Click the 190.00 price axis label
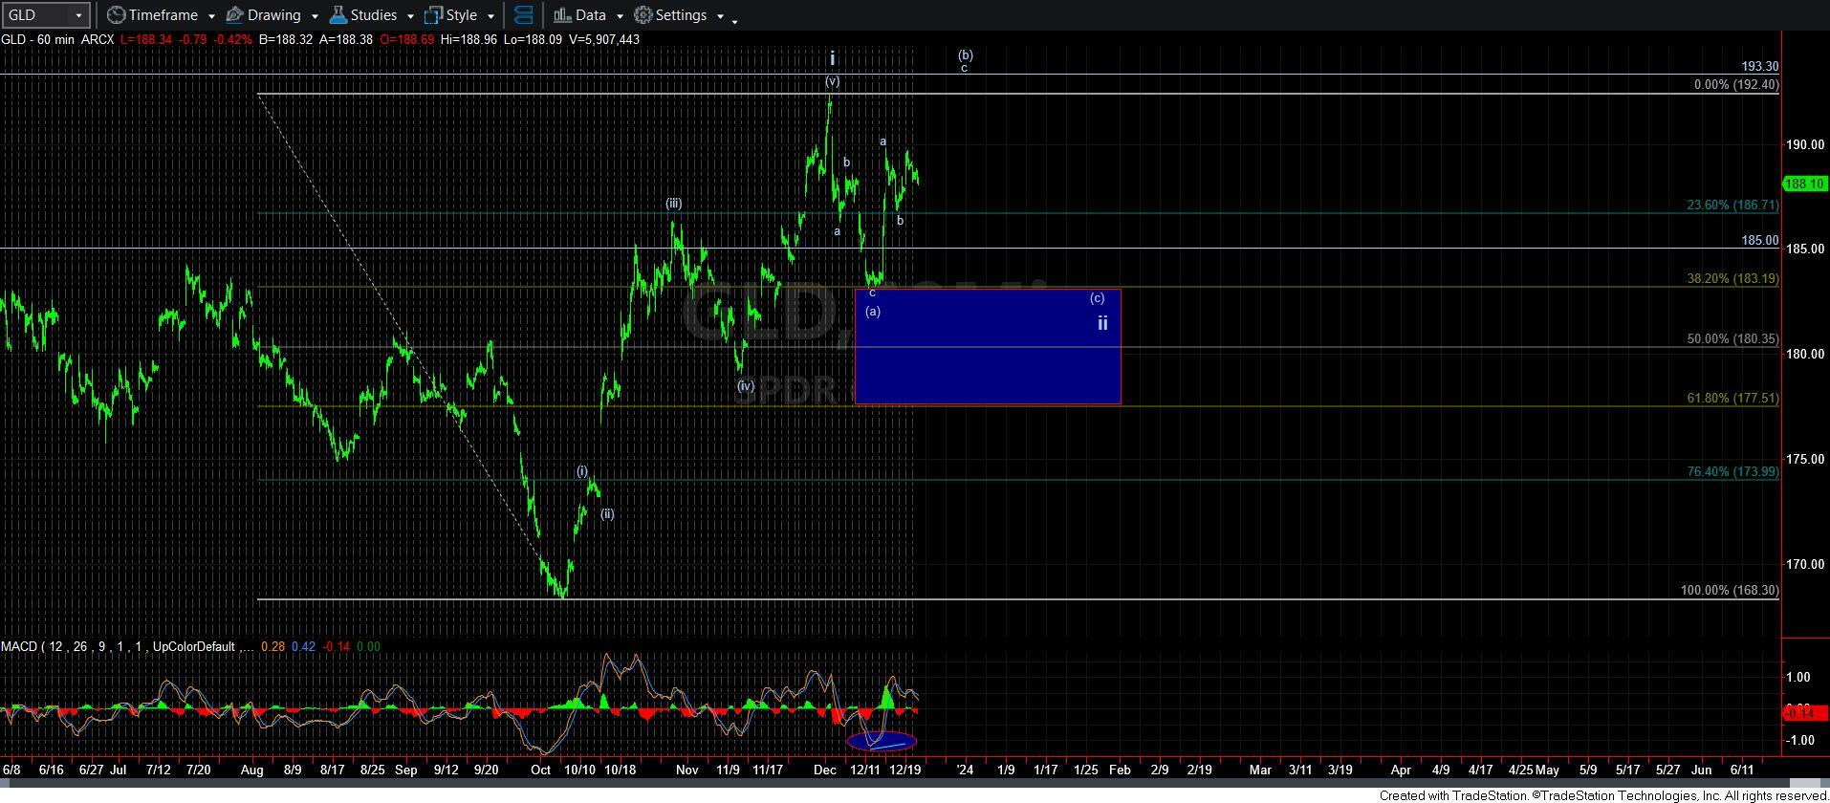 [1805, 145]
